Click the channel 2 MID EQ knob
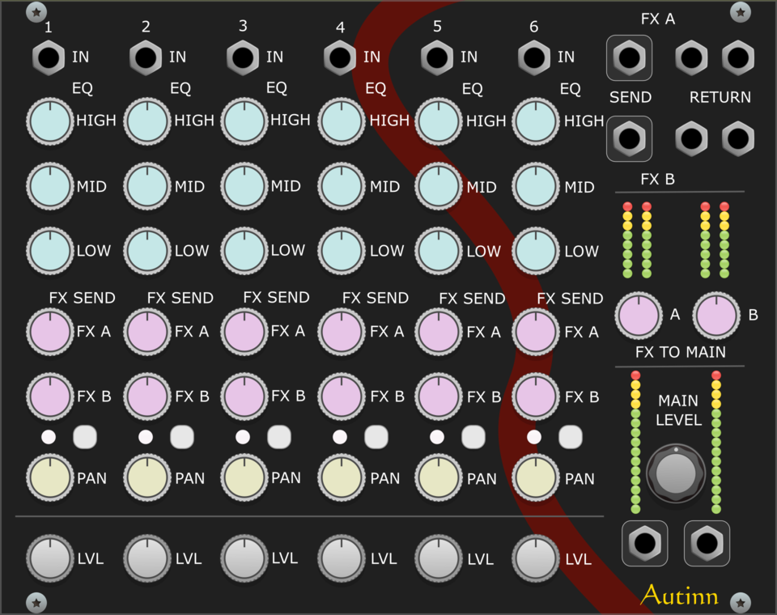Screen dimensions: 777x615 pyautogui.click(x=147, y=186)
